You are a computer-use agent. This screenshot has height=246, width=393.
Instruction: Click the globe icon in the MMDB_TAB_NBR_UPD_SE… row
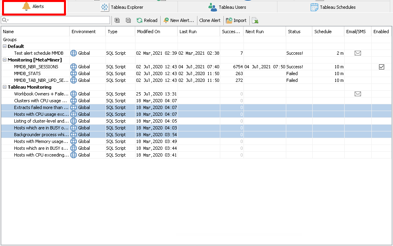pyautogui.click(x=74, y=80)
